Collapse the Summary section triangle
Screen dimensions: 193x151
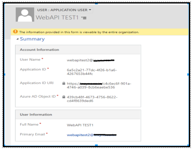click(17, 39)
